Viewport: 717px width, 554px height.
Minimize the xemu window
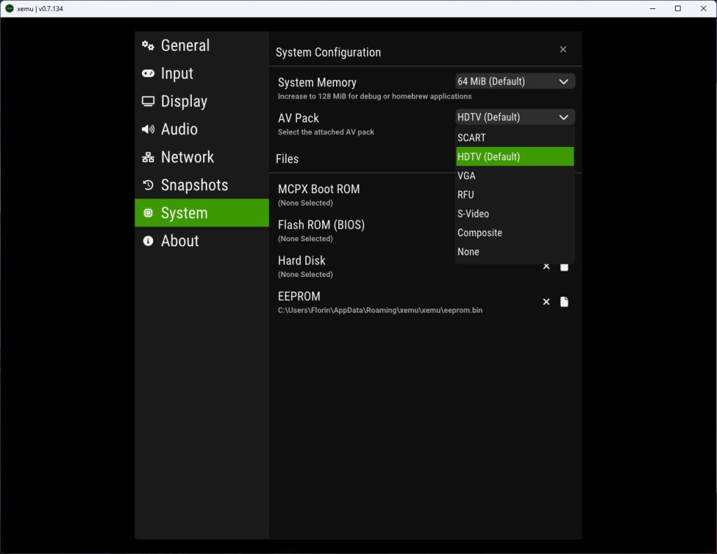[x=653, y=8]
